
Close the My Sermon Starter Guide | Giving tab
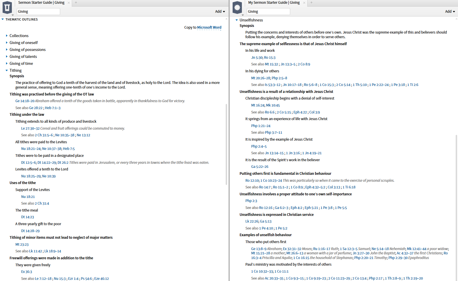304,3
